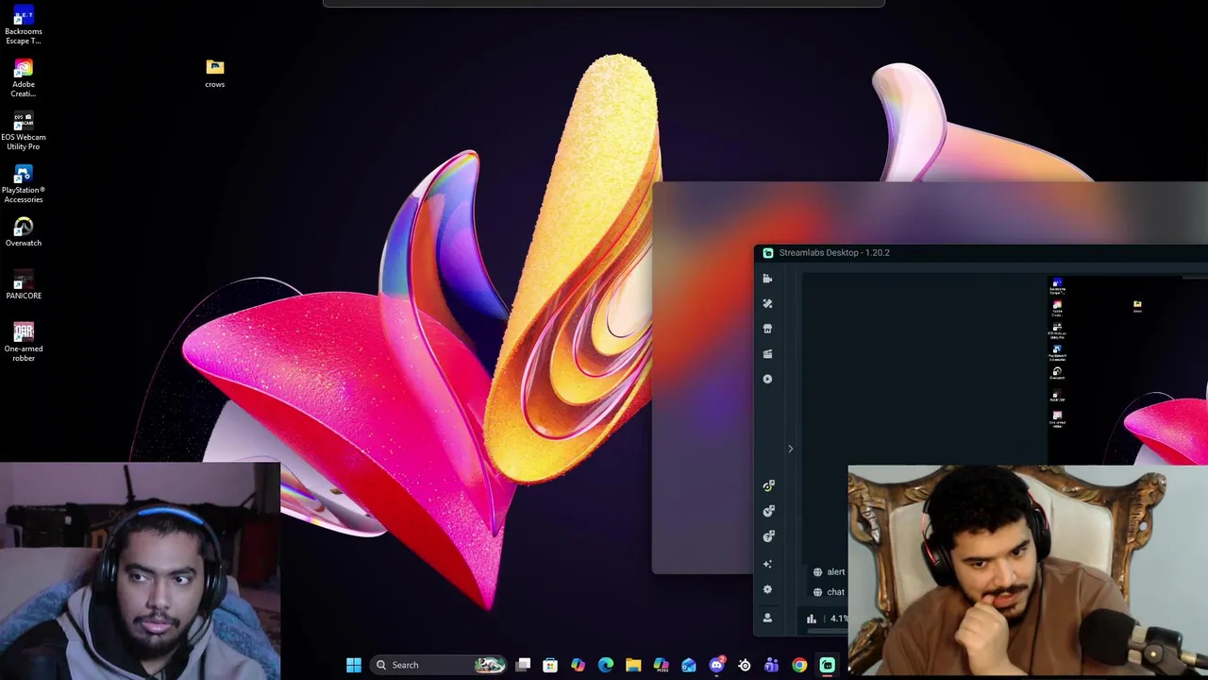The width and height of the screenshot is (1208, 680).
Task: Click the sparkle icon in Streamlabs sidebar
Action: [767, 564]
